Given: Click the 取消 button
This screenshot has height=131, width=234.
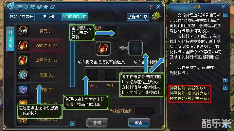Looking at the screenshot, I should point(139,123).
